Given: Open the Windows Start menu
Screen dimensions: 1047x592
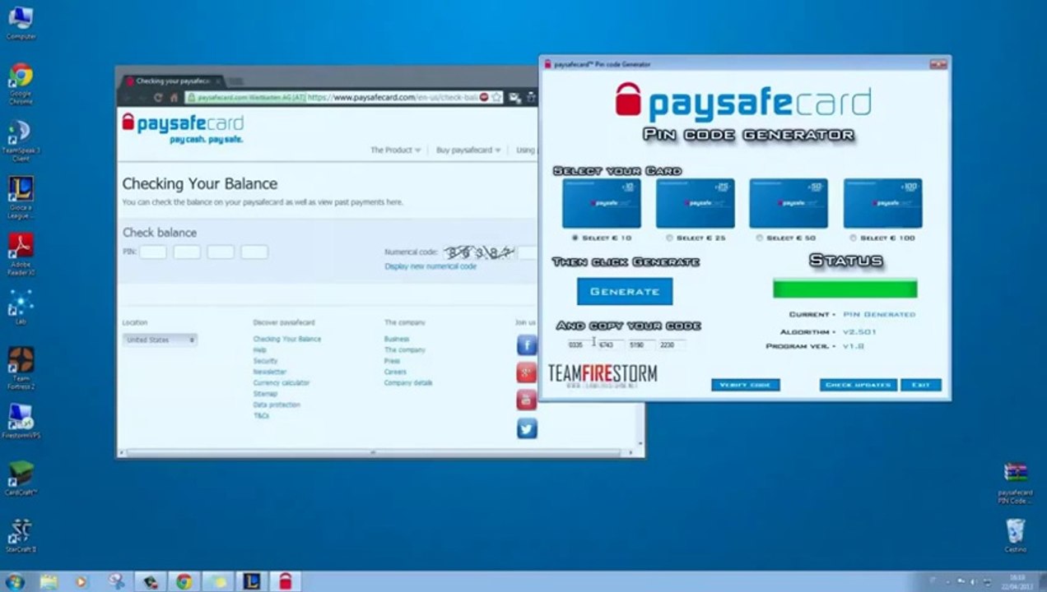Looking at the screenshot, I should click(14, 582).
